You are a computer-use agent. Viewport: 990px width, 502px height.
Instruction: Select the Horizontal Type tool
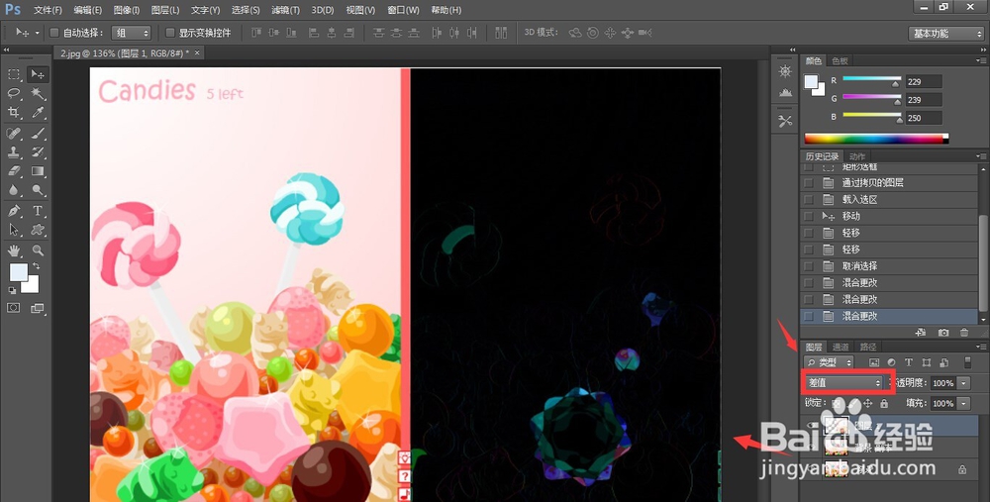[x=38, y=211]
